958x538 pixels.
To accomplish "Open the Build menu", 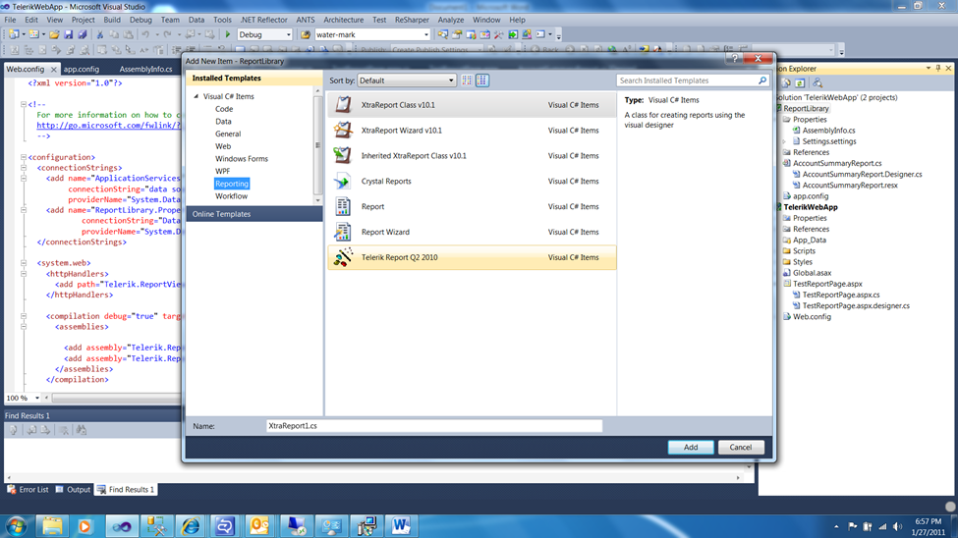I will click(112, 20).
